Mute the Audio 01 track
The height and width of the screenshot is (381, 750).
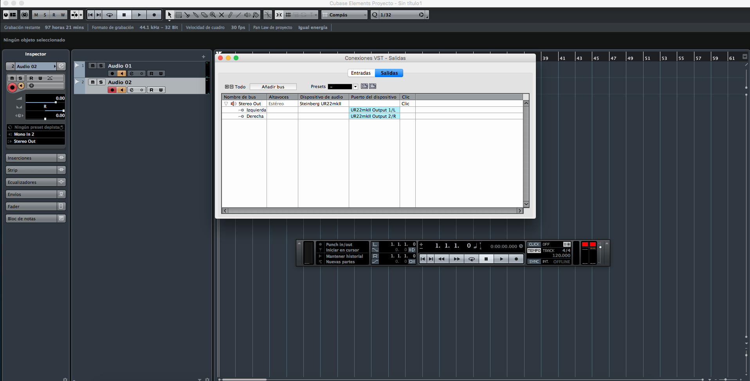(x=92, y=66)
